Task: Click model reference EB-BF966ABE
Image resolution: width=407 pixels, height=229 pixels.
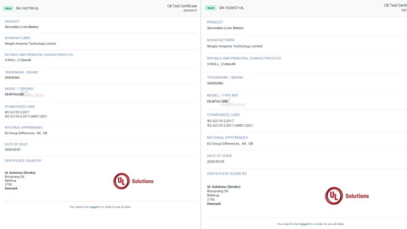Action: (14, 94)
